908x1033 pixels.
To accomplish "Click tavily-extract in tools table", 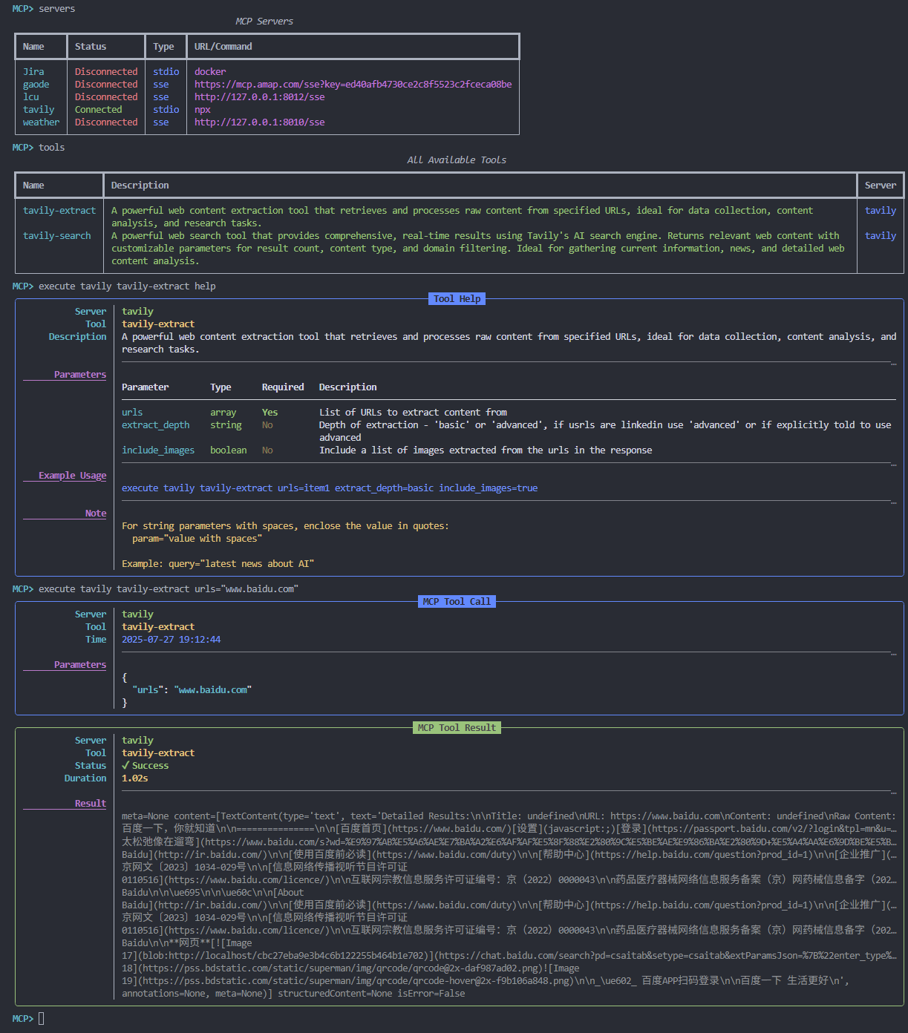I will coord(59,211).
